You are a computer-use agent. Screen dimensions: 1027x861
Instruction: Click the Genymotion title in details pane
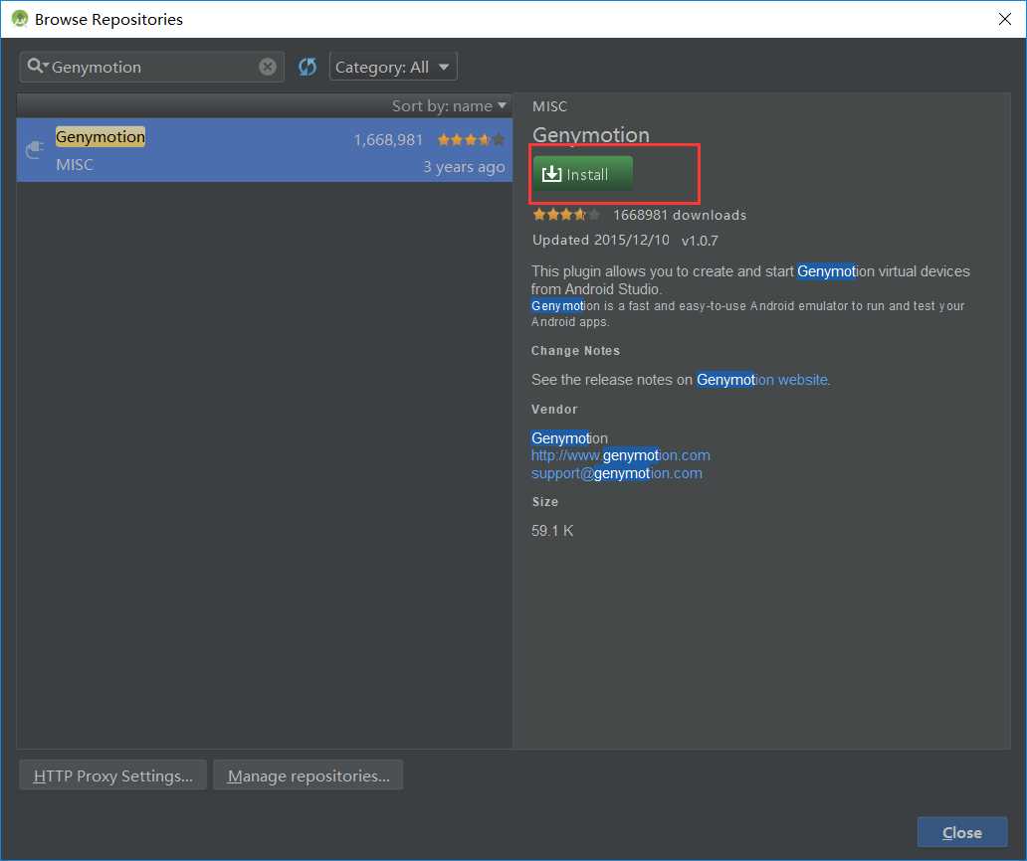(x=591, y=135)
